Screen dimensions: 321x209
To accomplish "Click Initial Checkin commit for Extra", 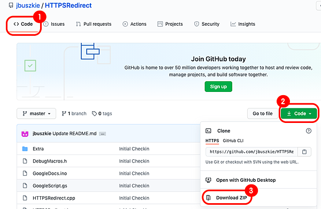I will (134, 149).
